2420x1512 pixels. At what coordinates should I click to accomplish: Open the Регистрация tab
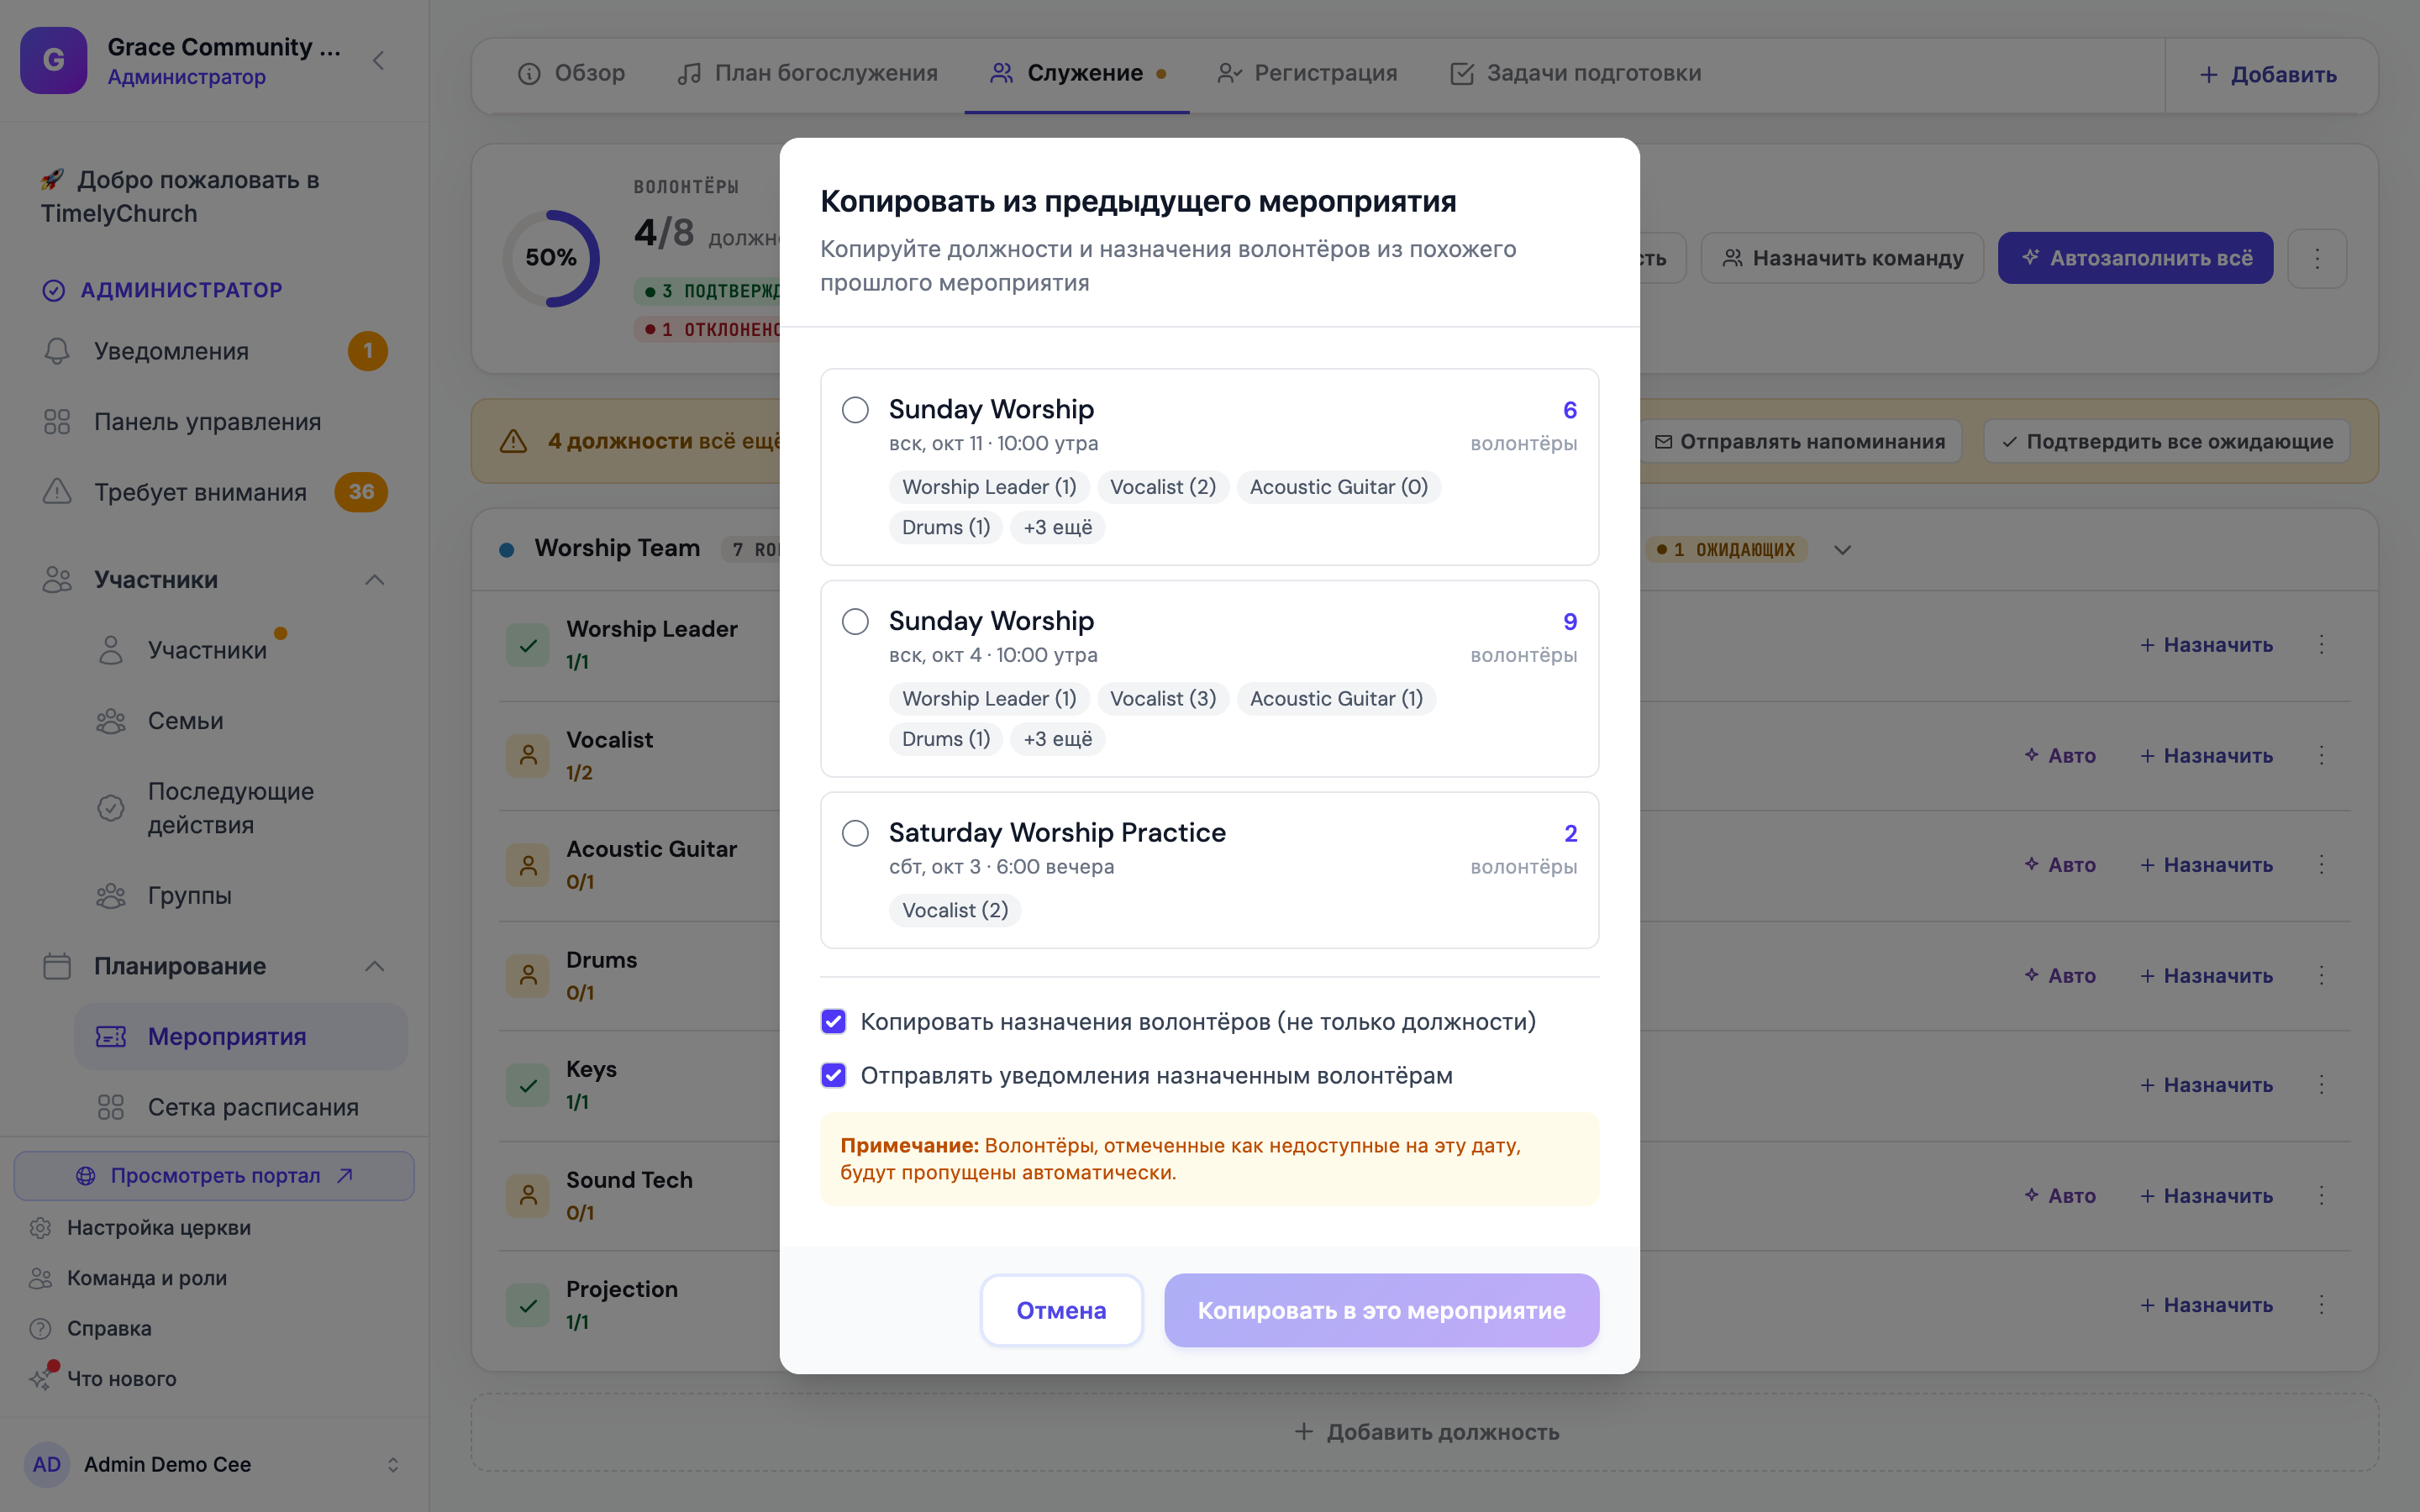(x=1307, y=73)
